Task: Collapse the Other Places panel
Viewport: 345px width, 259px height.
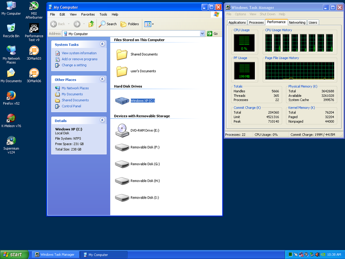Action: pos(102,79)
